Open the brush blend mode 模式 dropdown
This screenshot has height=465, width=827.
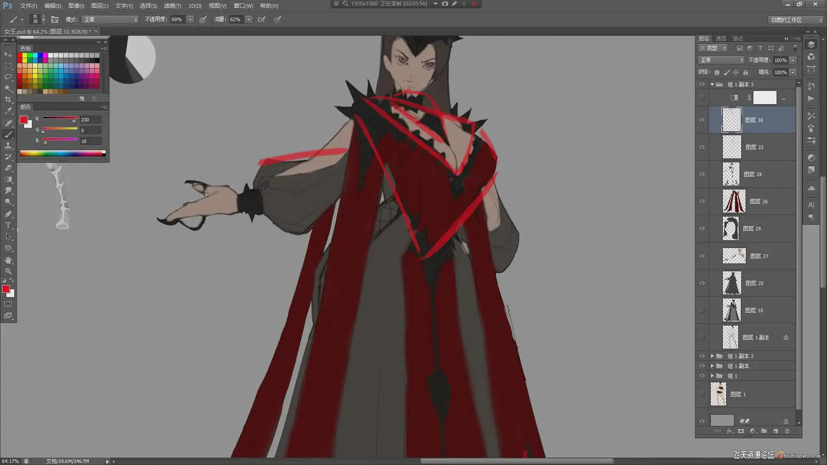point(110,19)
